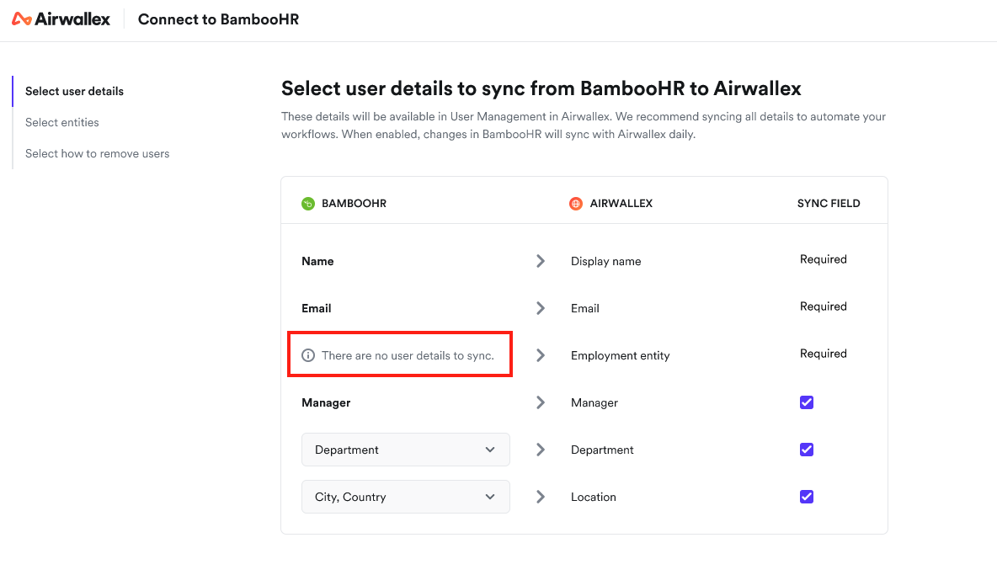Disable the Location sync field checkbox
This screenshot has width=997, height=575.
[806, 497]
